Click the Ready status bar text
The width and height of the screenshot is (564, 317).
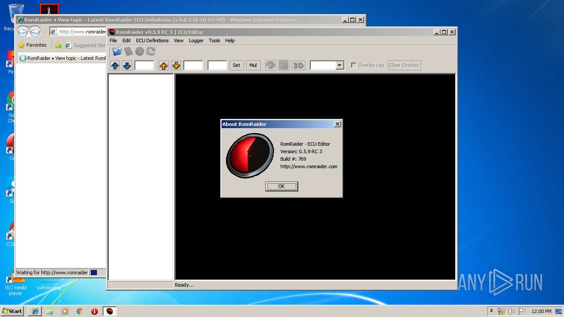[x=184, y=285]
